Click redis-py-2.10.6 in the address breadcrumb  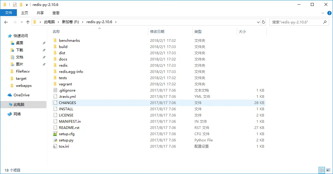point(99,22)
